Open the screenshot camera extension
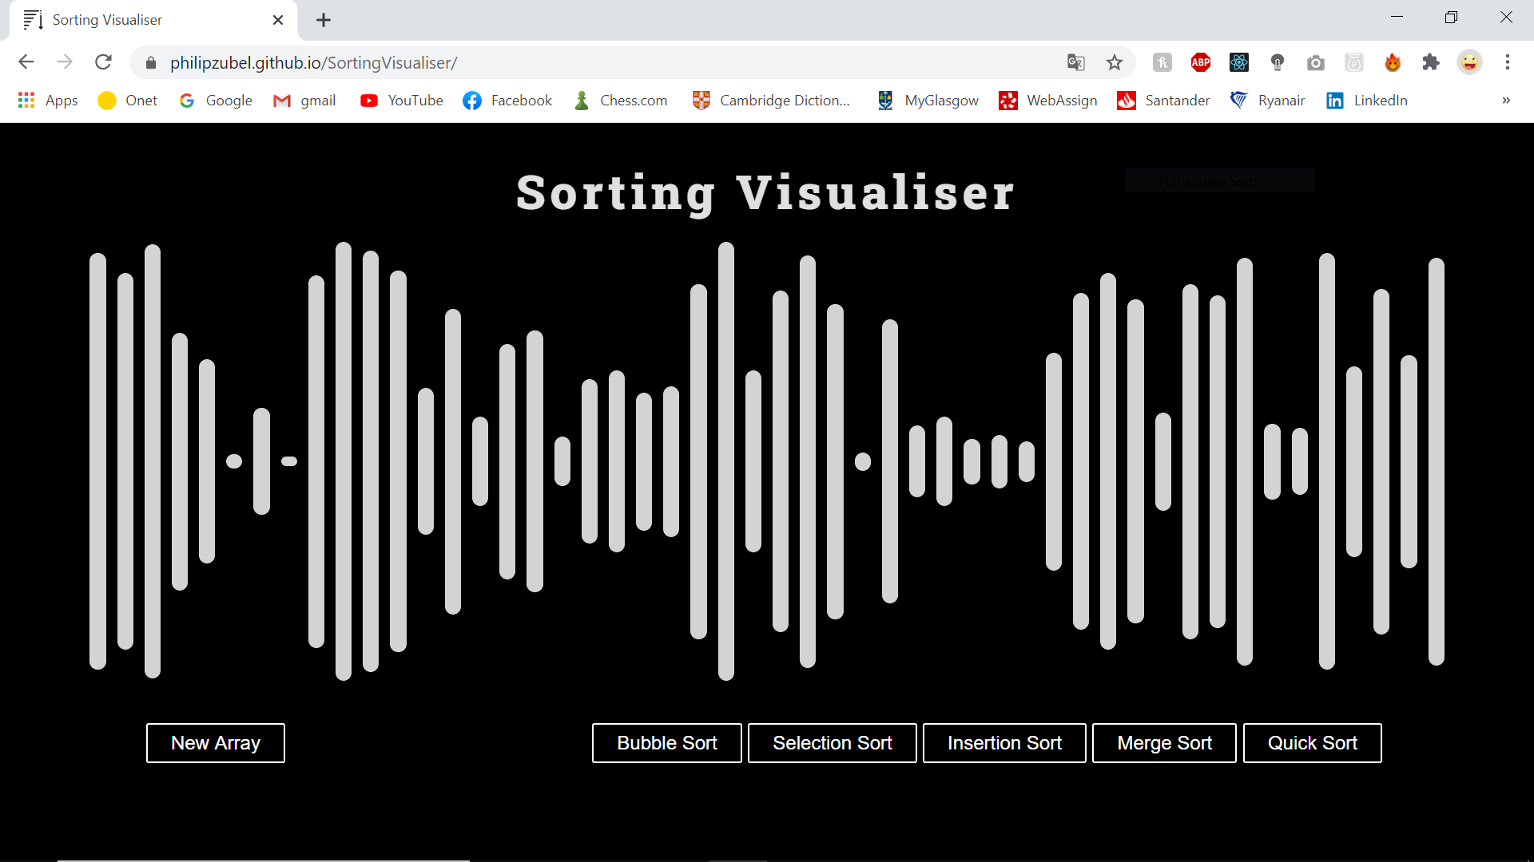Viewport: 1534px width, 862px height. [x=1316, y=62]
